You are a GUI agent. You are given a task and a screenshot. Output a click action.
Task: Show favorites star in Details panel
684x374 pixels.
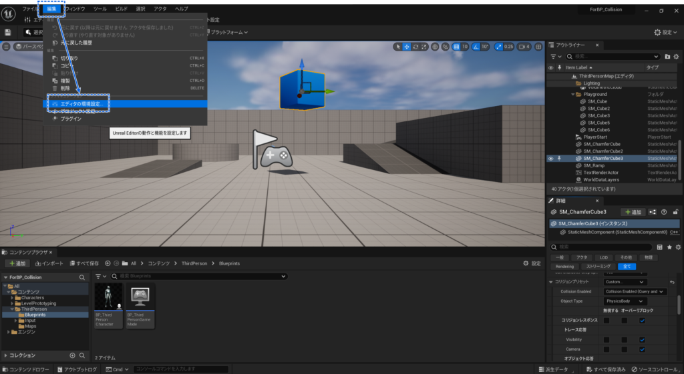[x=669, y=247]
